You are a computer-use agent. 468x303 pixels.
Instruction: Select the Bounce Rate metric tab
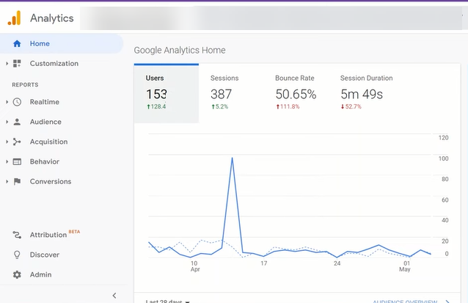click(x=296, y=93)
